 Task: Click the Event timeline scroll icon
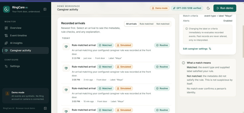(x=6, y=36)
